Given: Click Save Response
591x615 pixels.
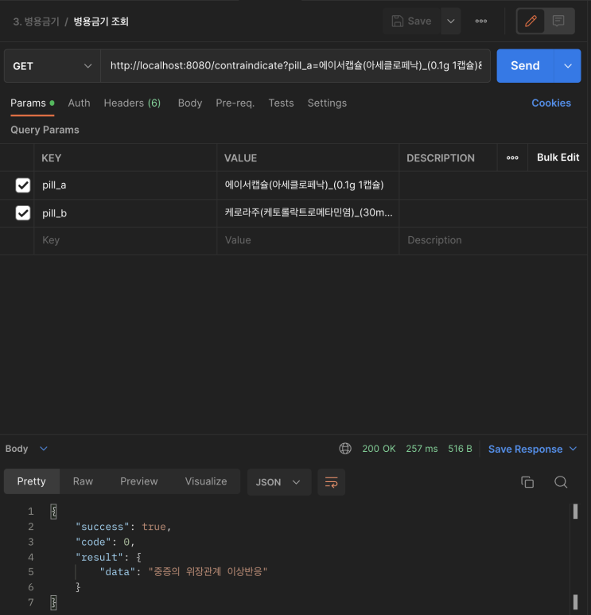Looking at the screenshot, I should [x=525, y=449].
